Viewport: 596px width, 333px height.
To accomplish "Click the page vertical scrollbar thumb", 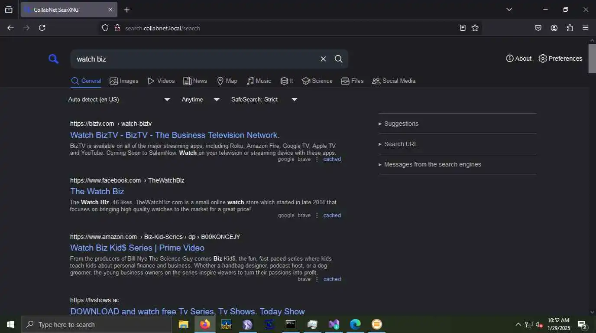I will click(592, 59).
